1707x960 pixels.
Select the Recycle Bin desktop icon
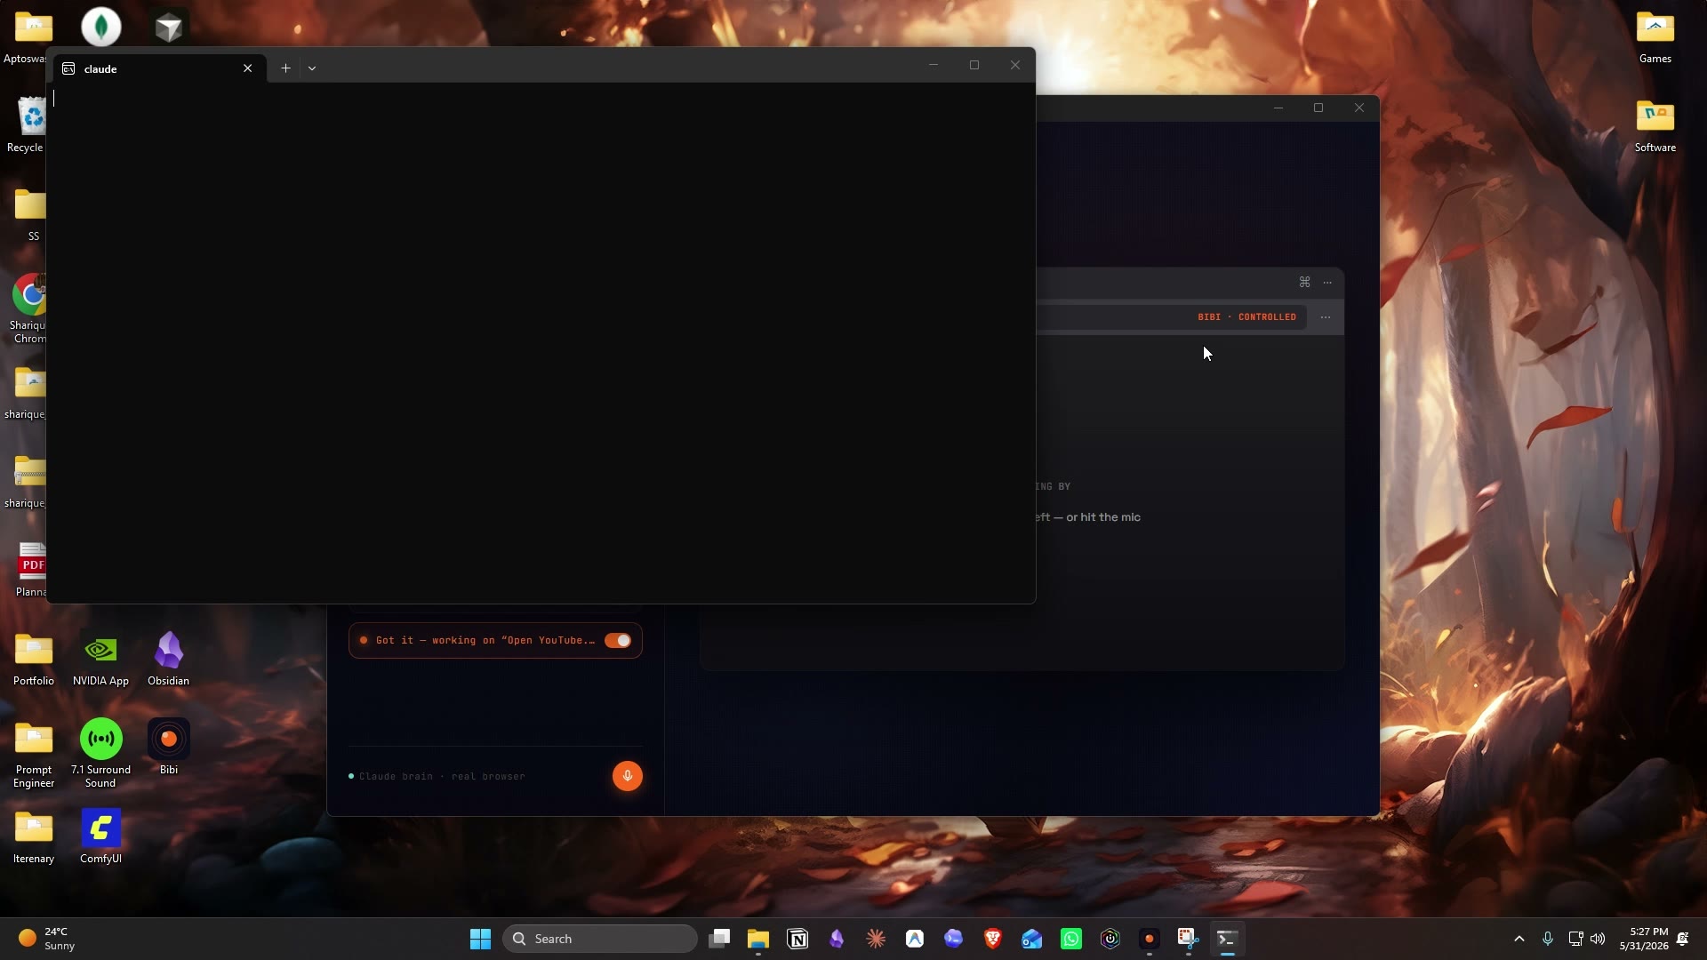pyautogui.click(x=28, y=124)
